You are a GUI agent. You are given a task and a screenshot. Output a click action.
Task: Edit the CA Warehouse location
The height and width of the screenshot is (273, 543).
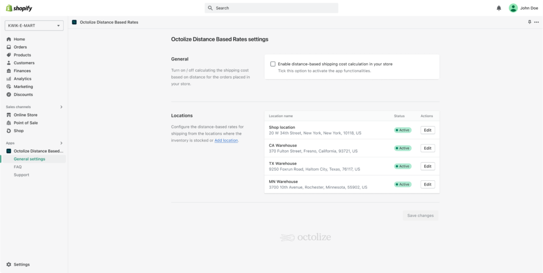click(428, 148)
